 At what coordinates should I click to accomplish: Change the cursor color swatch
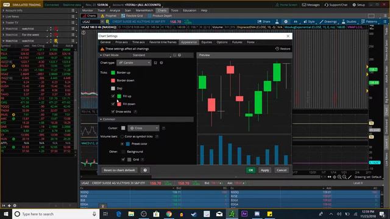point(123,128)
